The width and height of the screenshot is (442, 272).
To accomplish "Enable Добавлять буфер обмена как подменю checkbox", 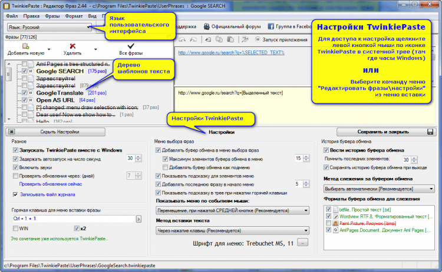I will pyautogui.click(x=166, y=167).
